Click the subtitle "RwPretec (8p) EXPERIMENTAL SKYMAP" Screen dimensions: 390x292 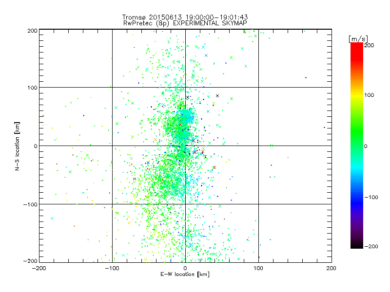(185, 23)
